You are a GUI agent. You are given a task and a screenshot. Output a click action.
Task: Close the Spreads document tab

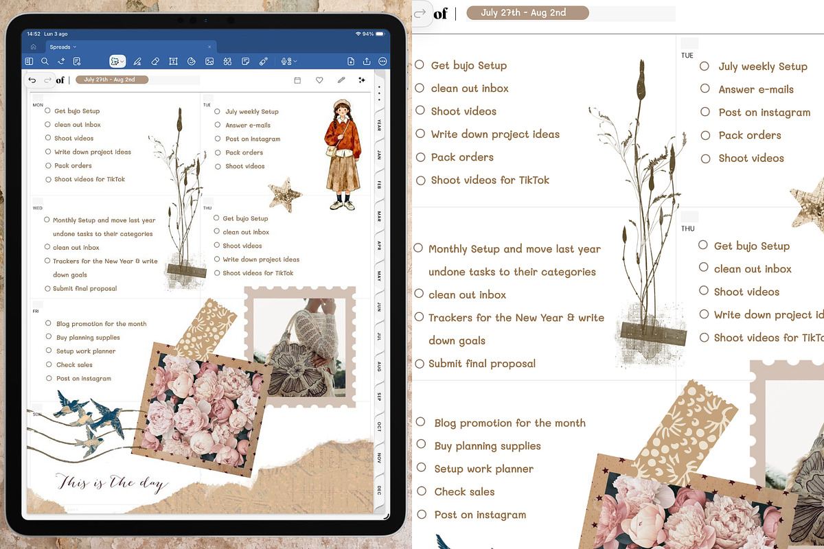(x=209, y=47)
